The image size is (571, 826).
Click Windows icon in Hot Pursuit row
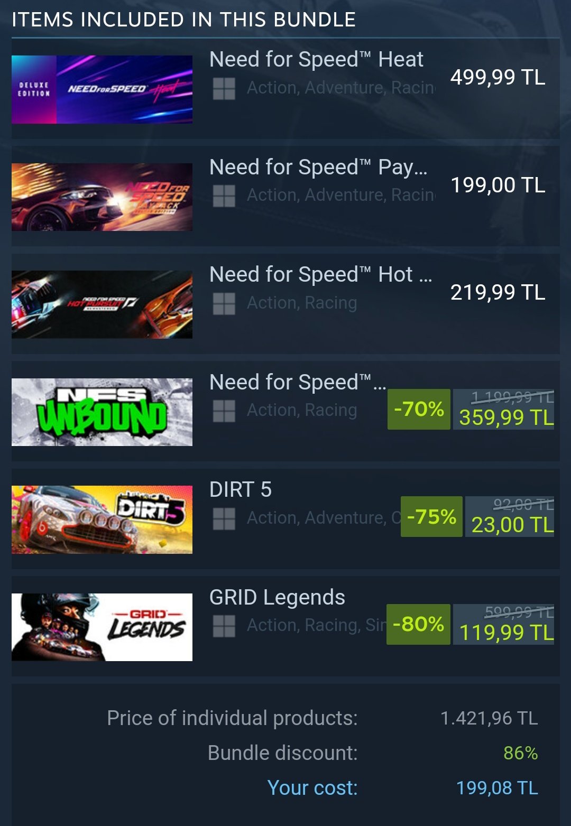pos(224,304)
